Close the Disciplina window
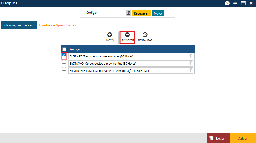Image resolution: width=256 pixels, height=143 pixels. pos(251,3)
